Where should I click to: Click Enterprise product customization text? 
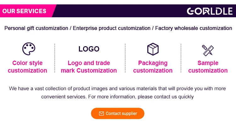[x=111, y=28]
